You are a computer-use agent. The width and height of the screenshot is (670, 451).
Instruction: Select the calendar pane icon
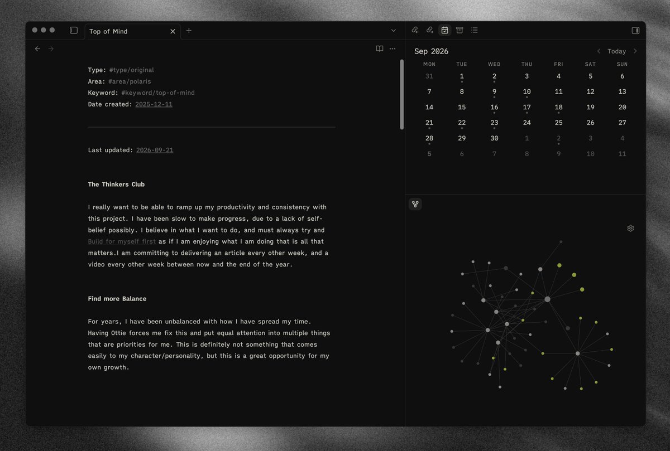tap(444, 30)
